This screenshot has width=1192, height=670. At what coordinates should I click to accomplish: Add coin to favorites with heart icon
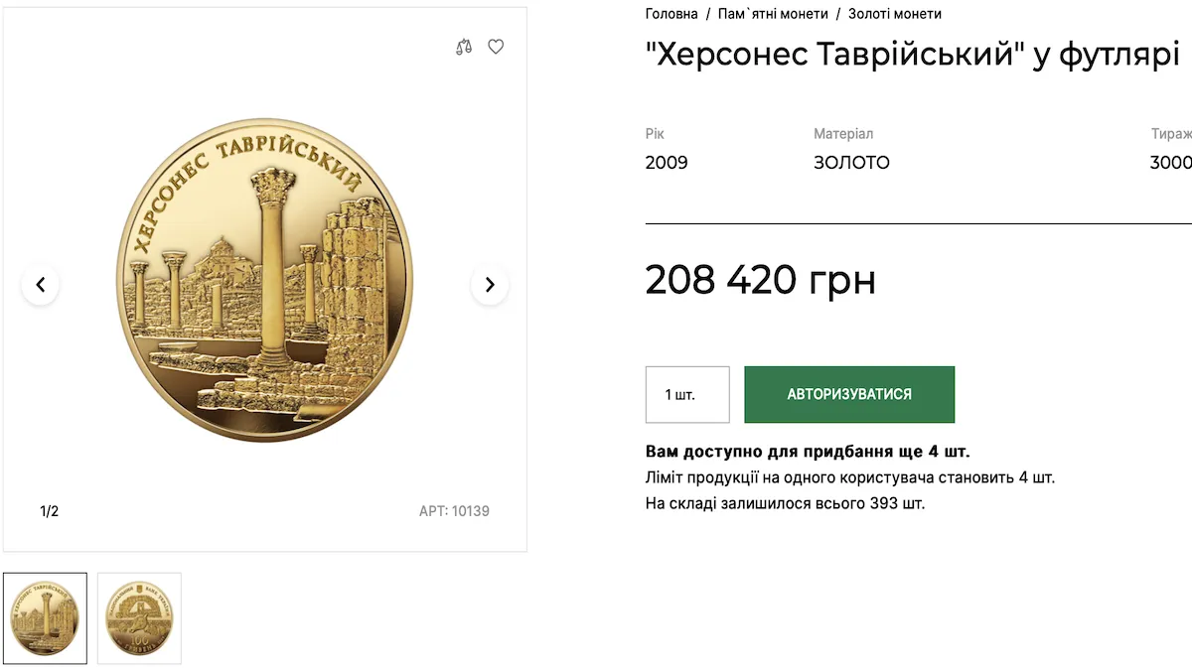(x=496, y=47)
